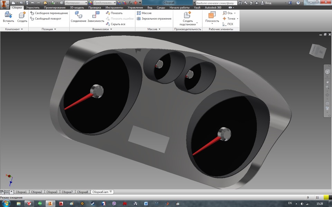
Task: Toggle Свободное перемещение (Free Move) mode
Action: point(49,13)
